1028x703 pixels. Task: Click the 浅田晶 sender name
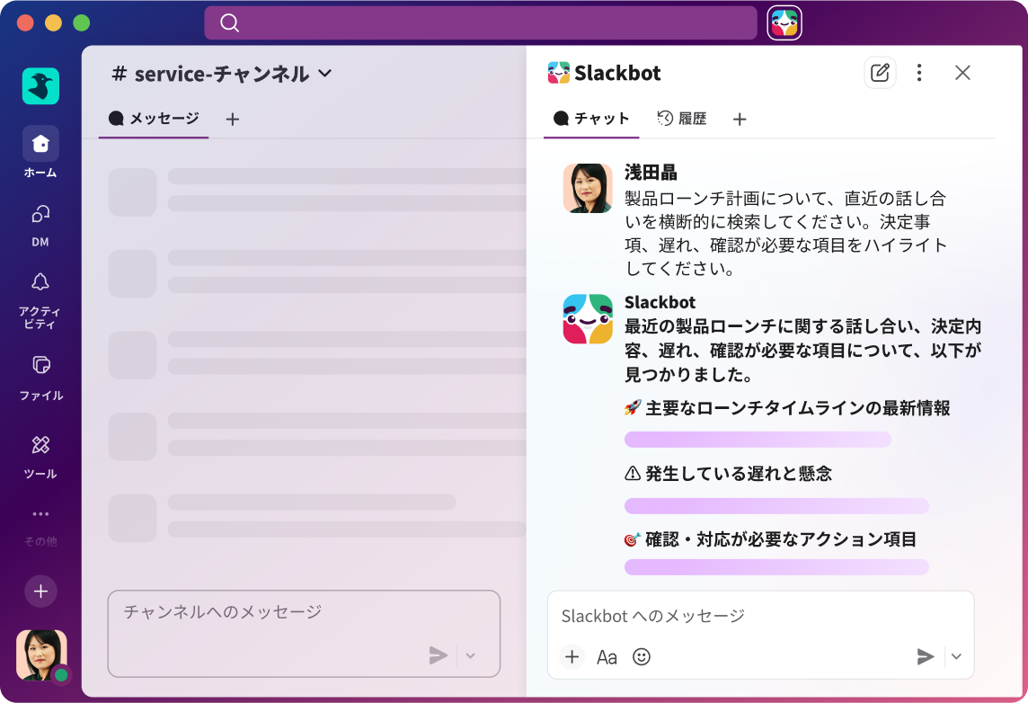coord(651,173)
